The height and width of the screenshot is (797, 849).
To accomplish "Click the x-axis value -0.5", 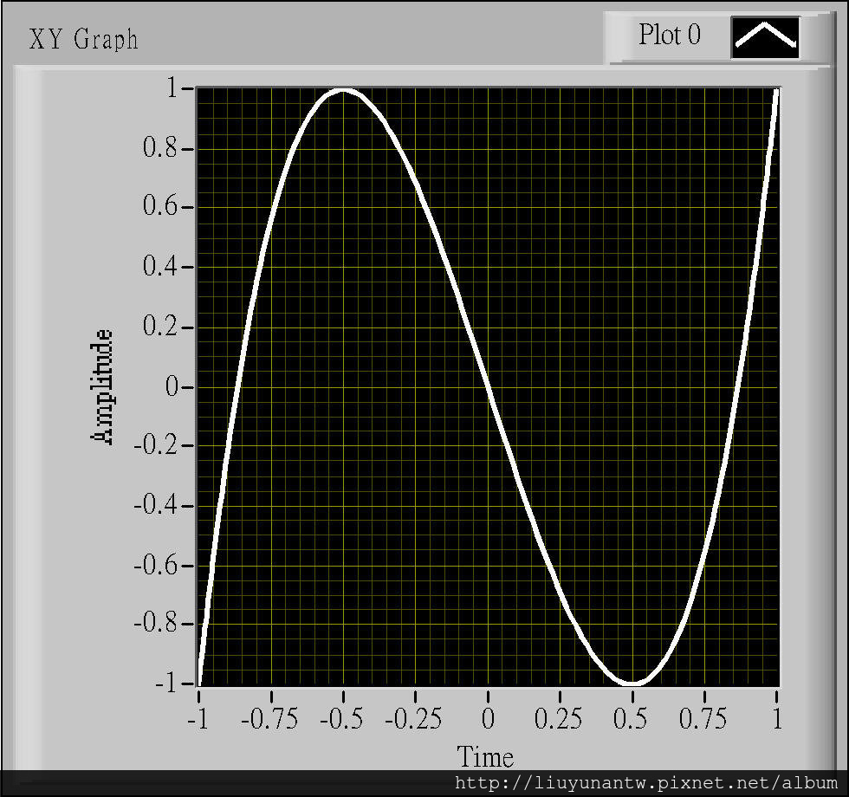I will coord(341,719).
